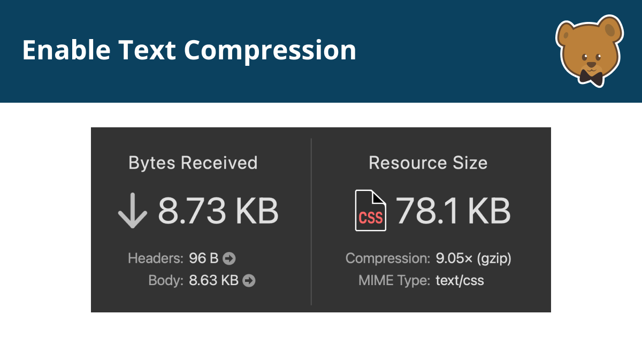Viewport: 642px width, 337px height.
Task: Click the Body label
Action: (166, 280)
